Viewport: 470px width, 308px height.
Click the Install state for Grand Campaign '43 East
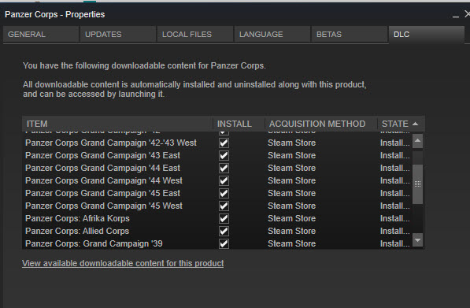point(394,156)
